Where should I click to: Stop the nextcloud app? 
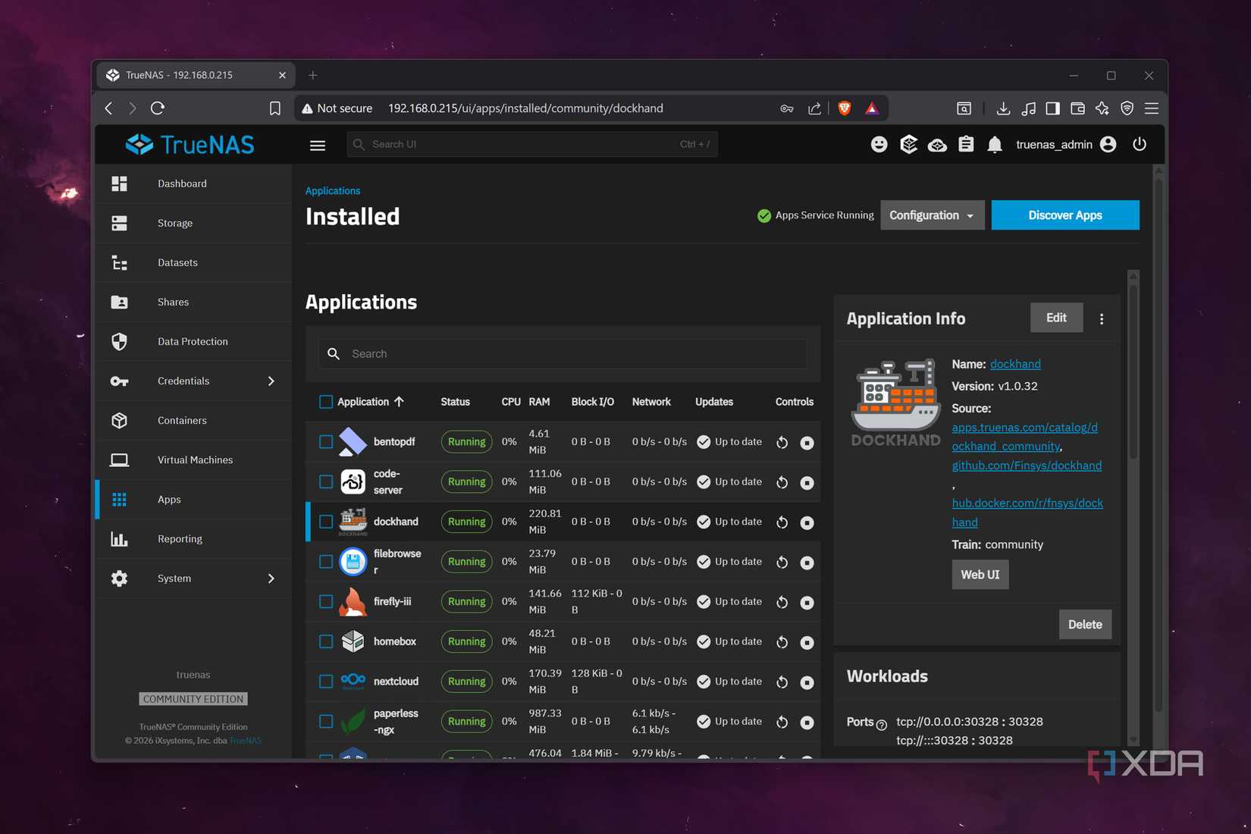(807, 682)
